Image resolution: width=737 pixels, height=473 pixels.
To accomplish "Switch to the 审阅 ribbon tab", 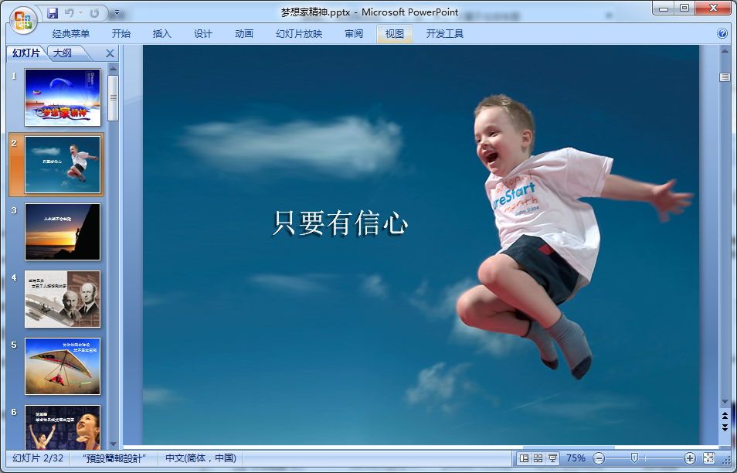I will click(x=354, y=34).
